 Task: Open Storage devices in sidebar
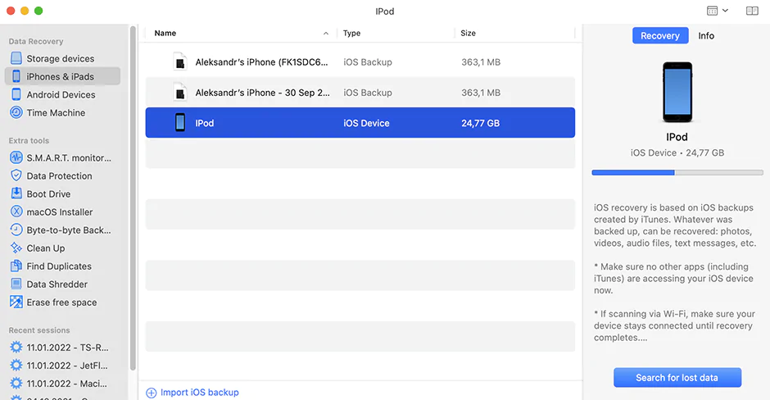[60, 59]
